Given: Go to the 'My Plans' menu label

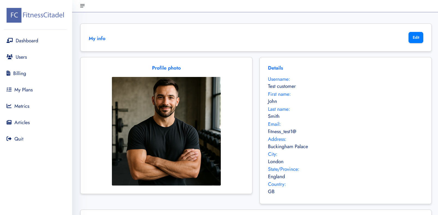Looking at the screenshot, I should point(23,90).
